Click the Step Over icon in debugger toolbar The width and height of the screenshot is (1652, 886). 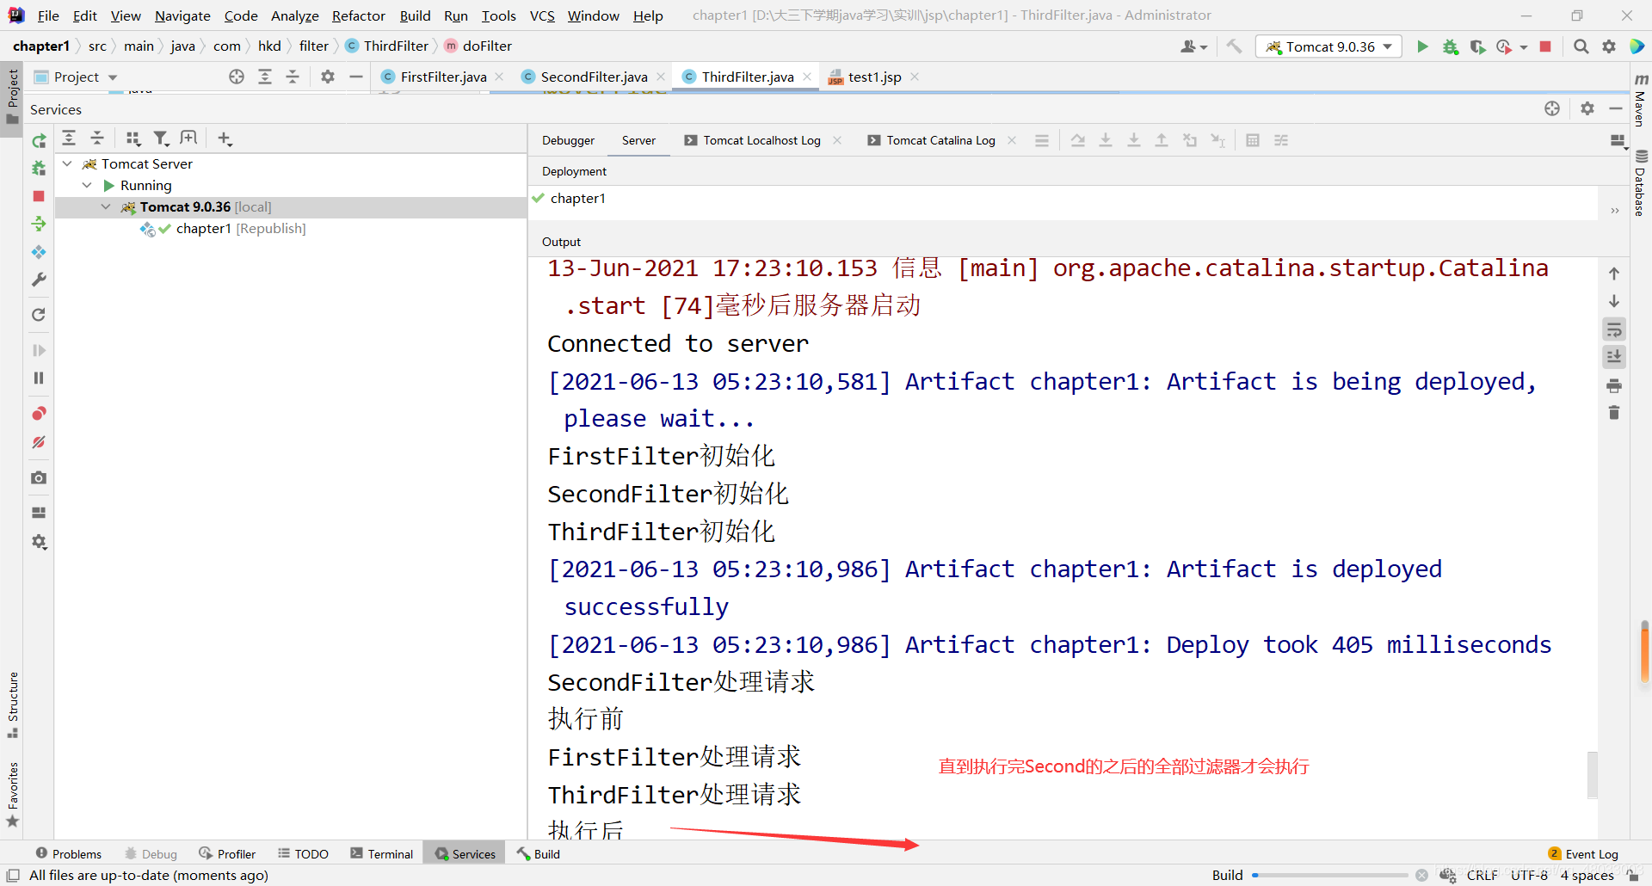tap(1077, 140)
